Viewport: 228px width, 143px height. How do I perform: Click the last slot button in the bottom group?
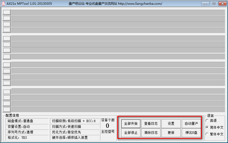point(7,110)
